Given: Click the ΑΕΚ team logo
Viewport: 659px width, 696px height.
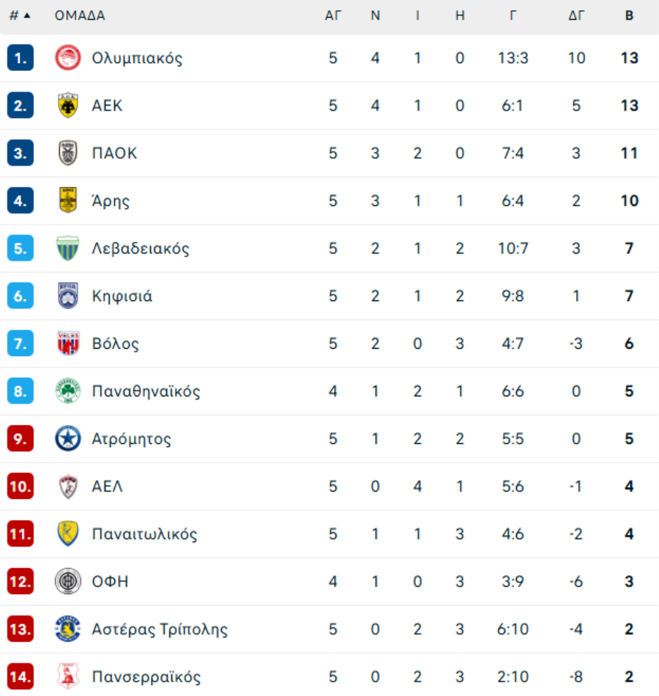Looking at the screenshot, I should coord(68,105).
